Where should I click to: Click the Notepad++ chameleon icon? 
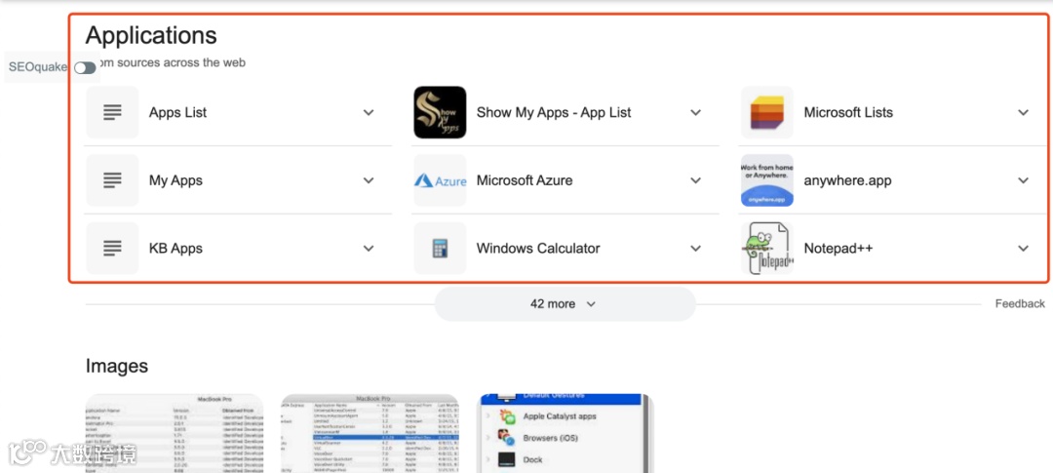[x=767, y=248]
